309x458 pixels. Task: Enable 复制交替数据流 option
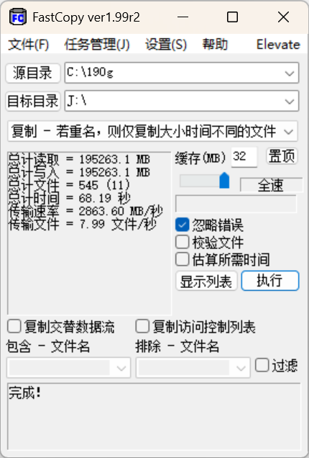pos(14,326)
